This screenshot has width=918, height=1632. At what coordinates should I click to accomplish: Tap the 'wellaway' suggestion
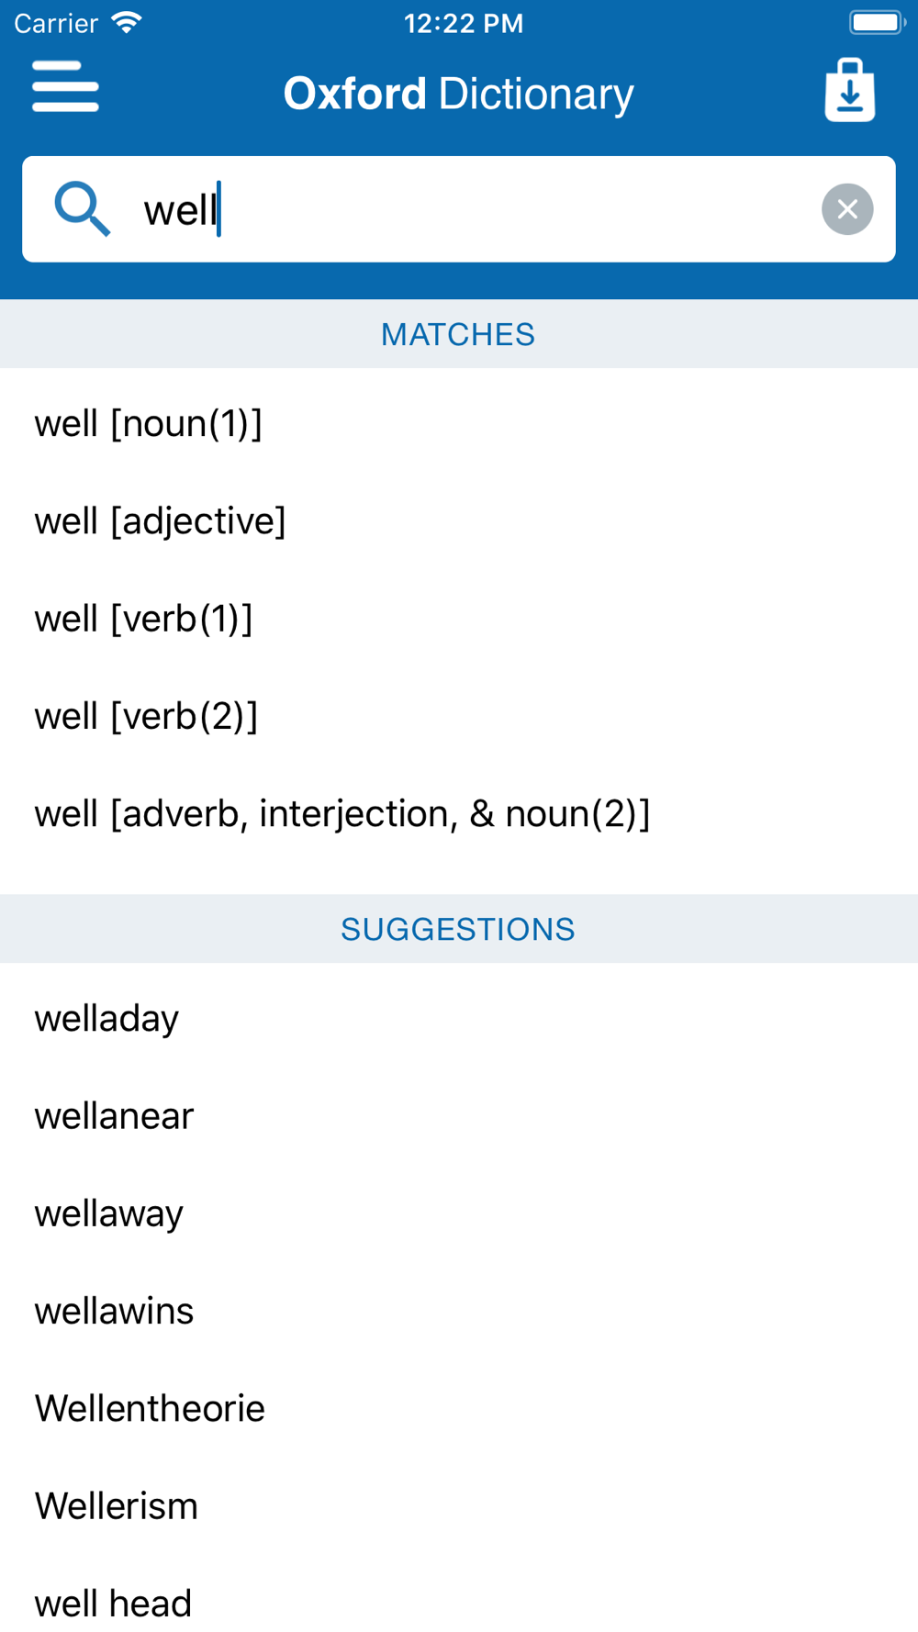[x=459, y=1213]
